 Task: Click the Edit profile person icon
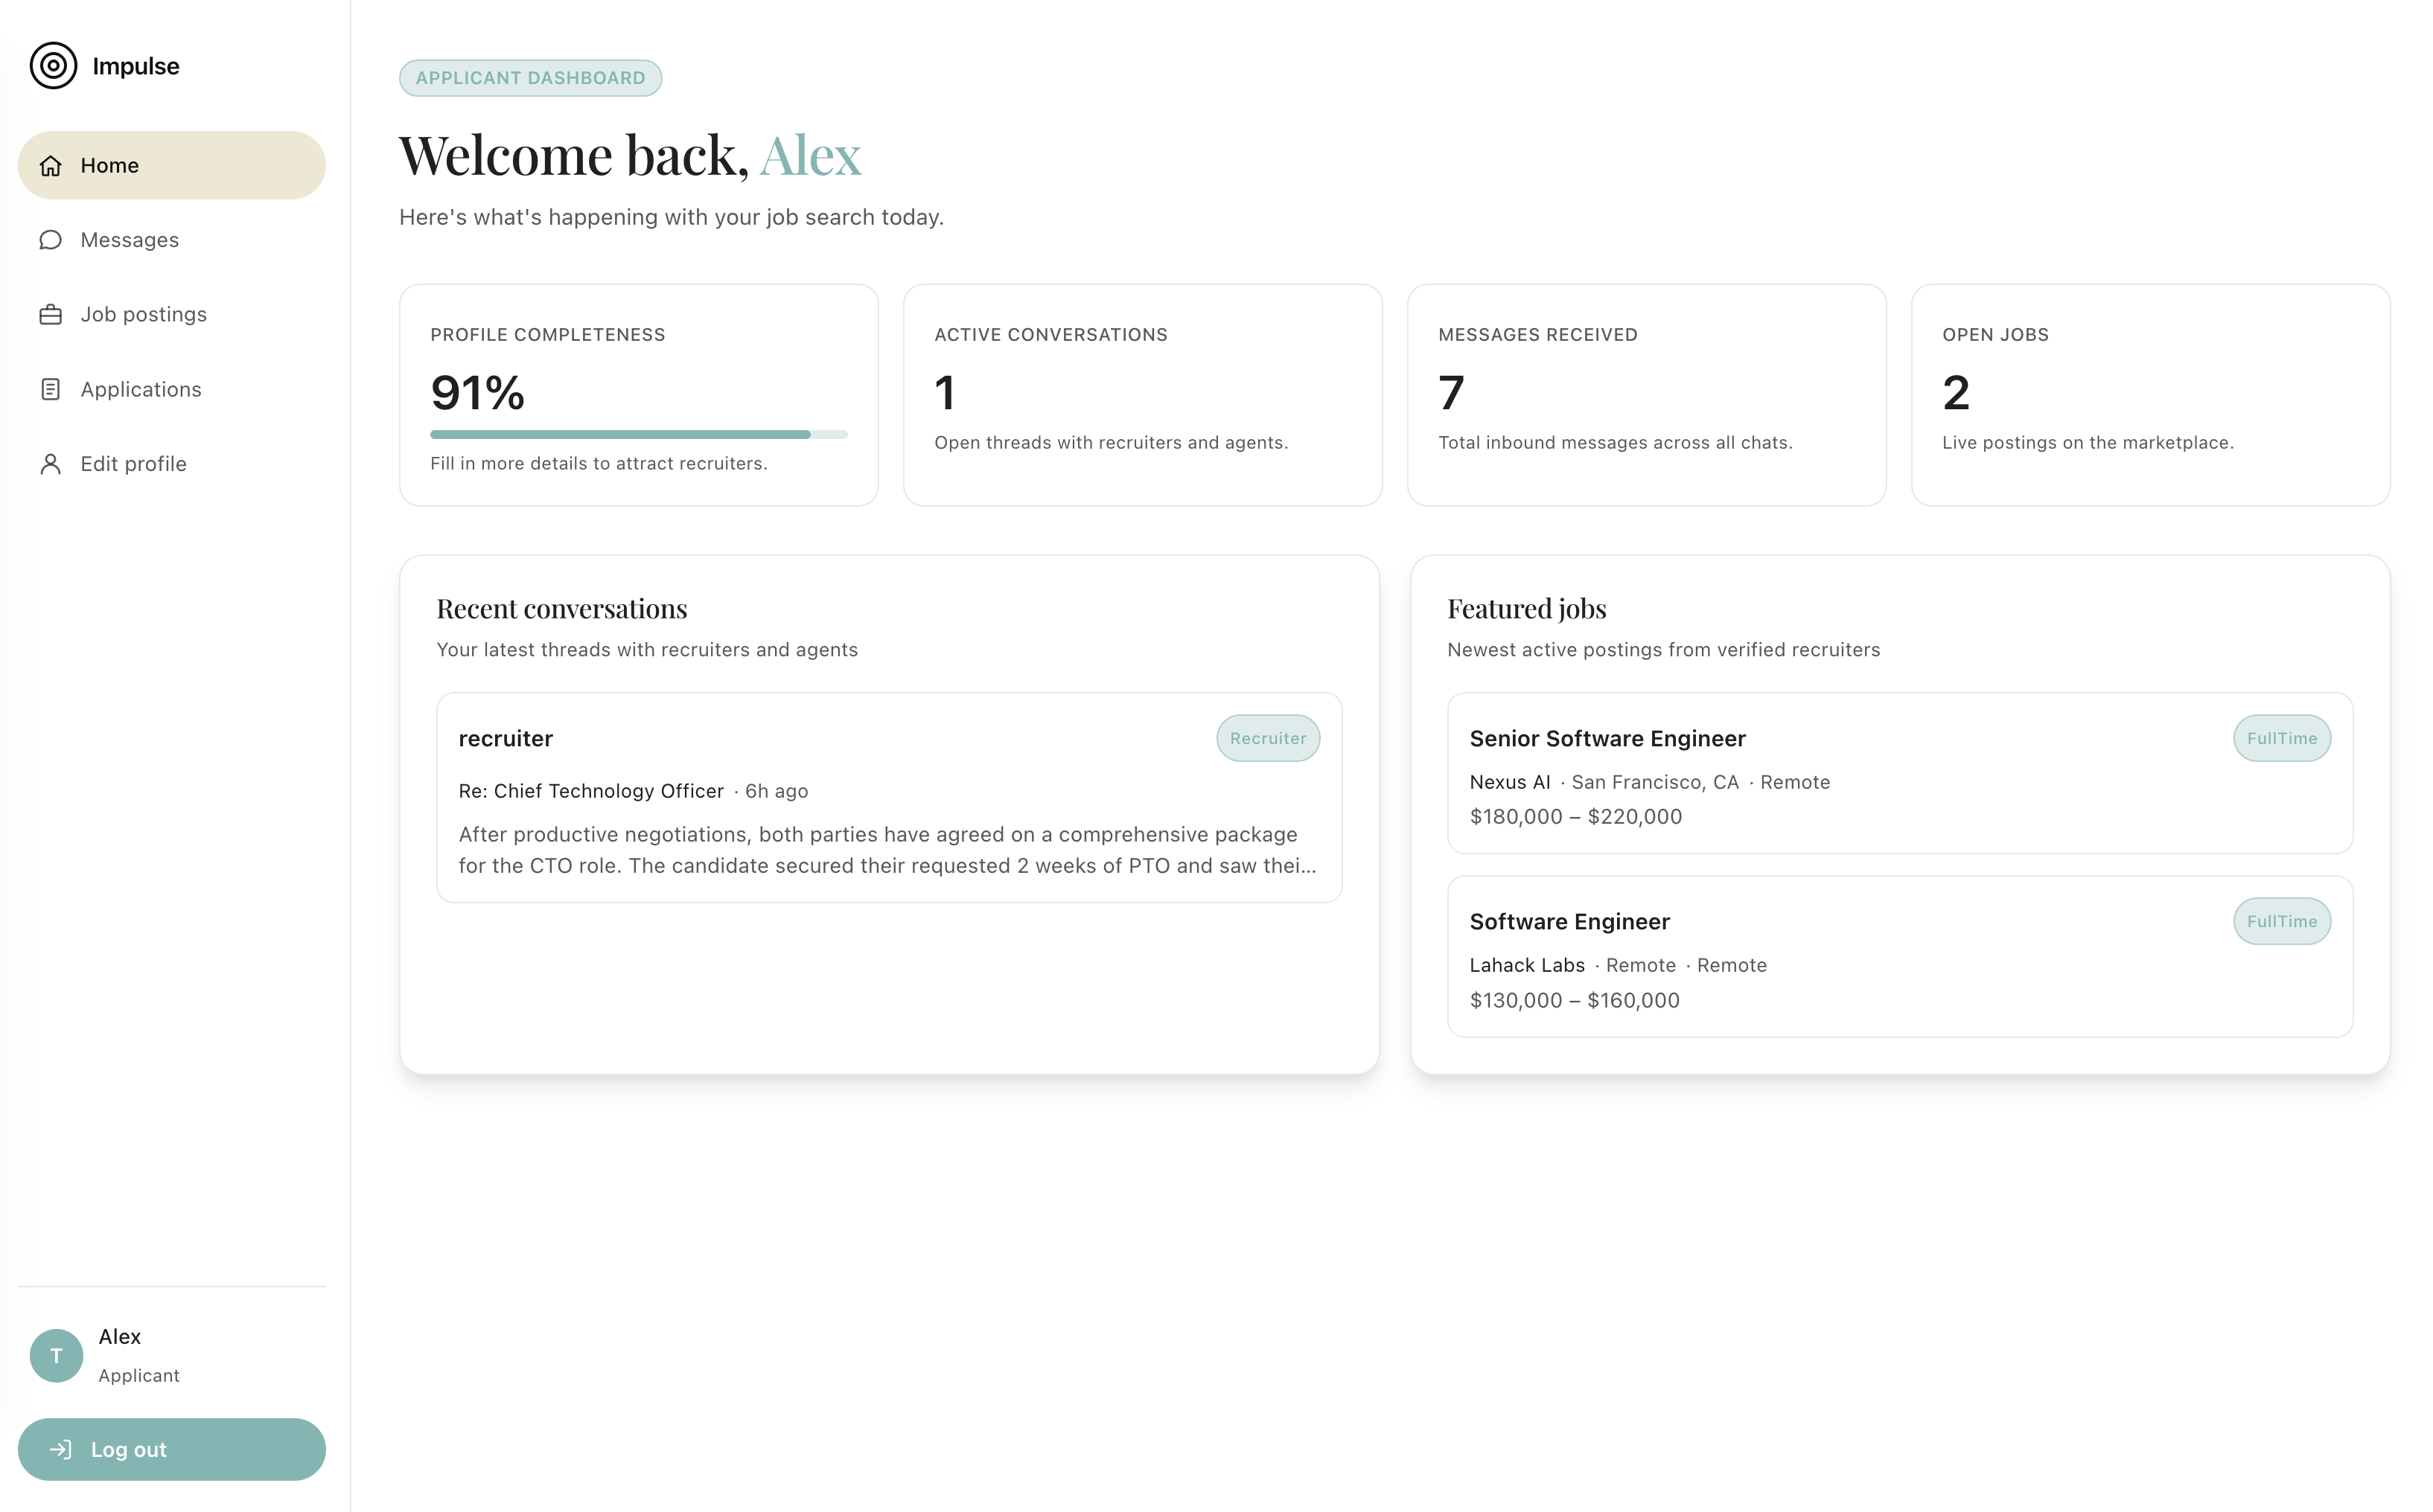point(51,464)
